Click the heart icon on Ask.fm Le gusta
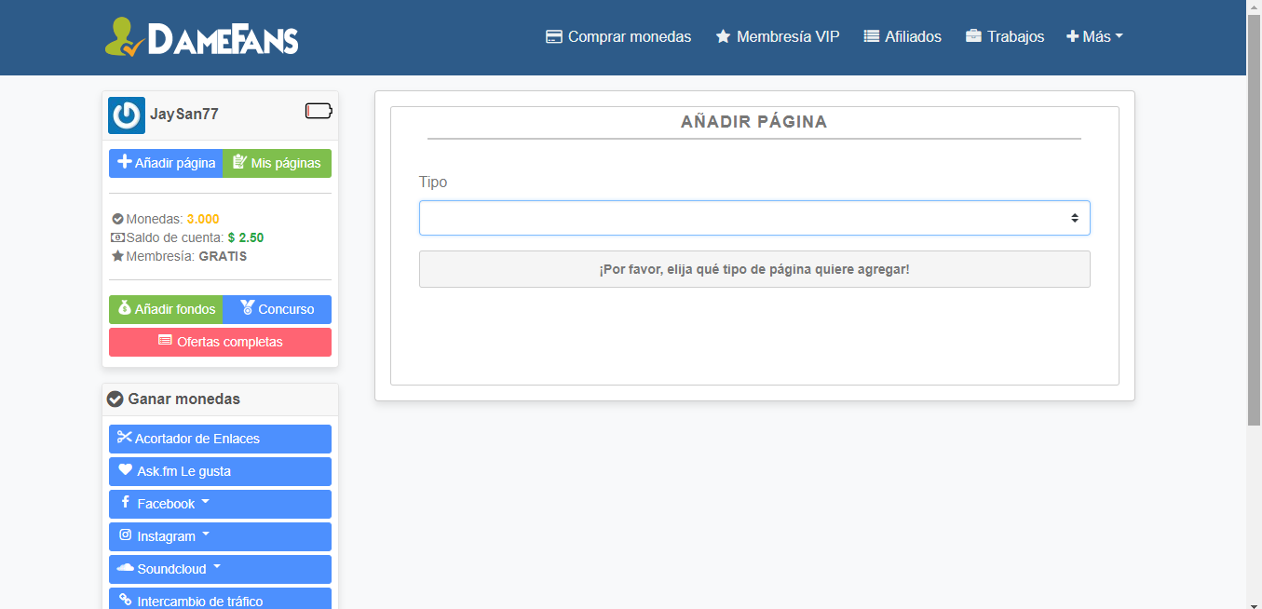1262x609 pixels. pos(126,470)
